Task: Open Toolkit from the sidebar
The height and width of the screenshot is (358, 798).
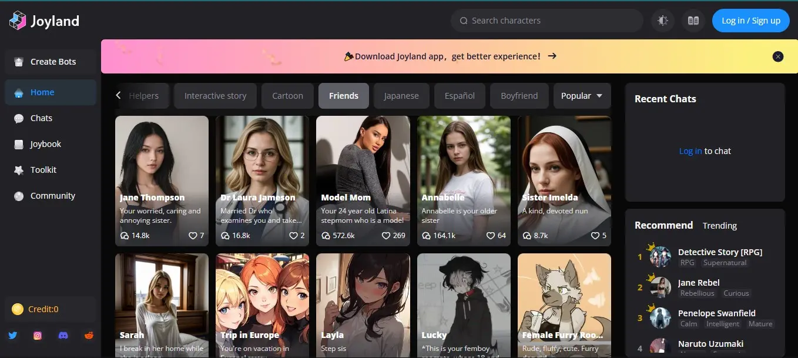Action: coord(51,170)
